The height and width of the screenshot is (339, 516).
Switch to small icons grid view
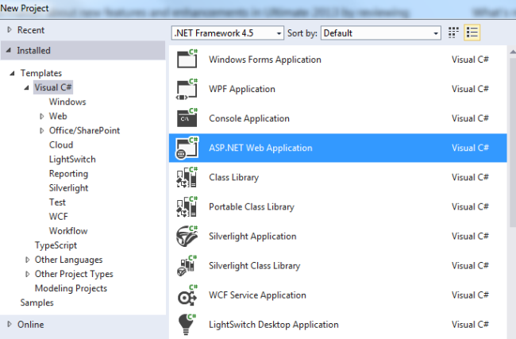point(453,33)
